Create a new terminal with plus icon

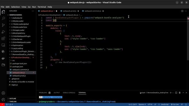(171, 93)
